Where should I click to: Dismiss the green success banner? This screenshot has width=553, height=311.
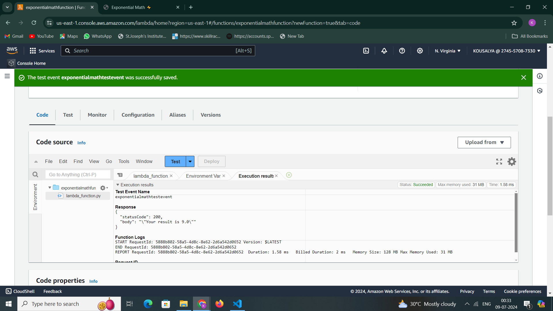(523, 77)
